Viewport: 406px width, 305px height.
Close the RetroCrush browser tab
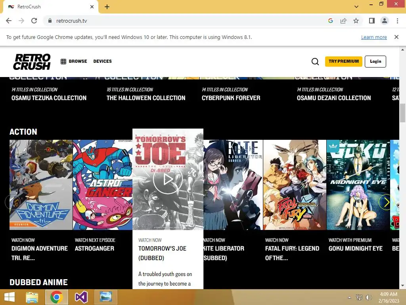tap(92, 7)
